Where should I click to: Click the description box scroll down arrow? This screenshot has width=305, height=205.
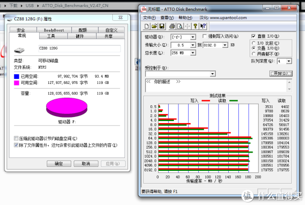point(289,89)
